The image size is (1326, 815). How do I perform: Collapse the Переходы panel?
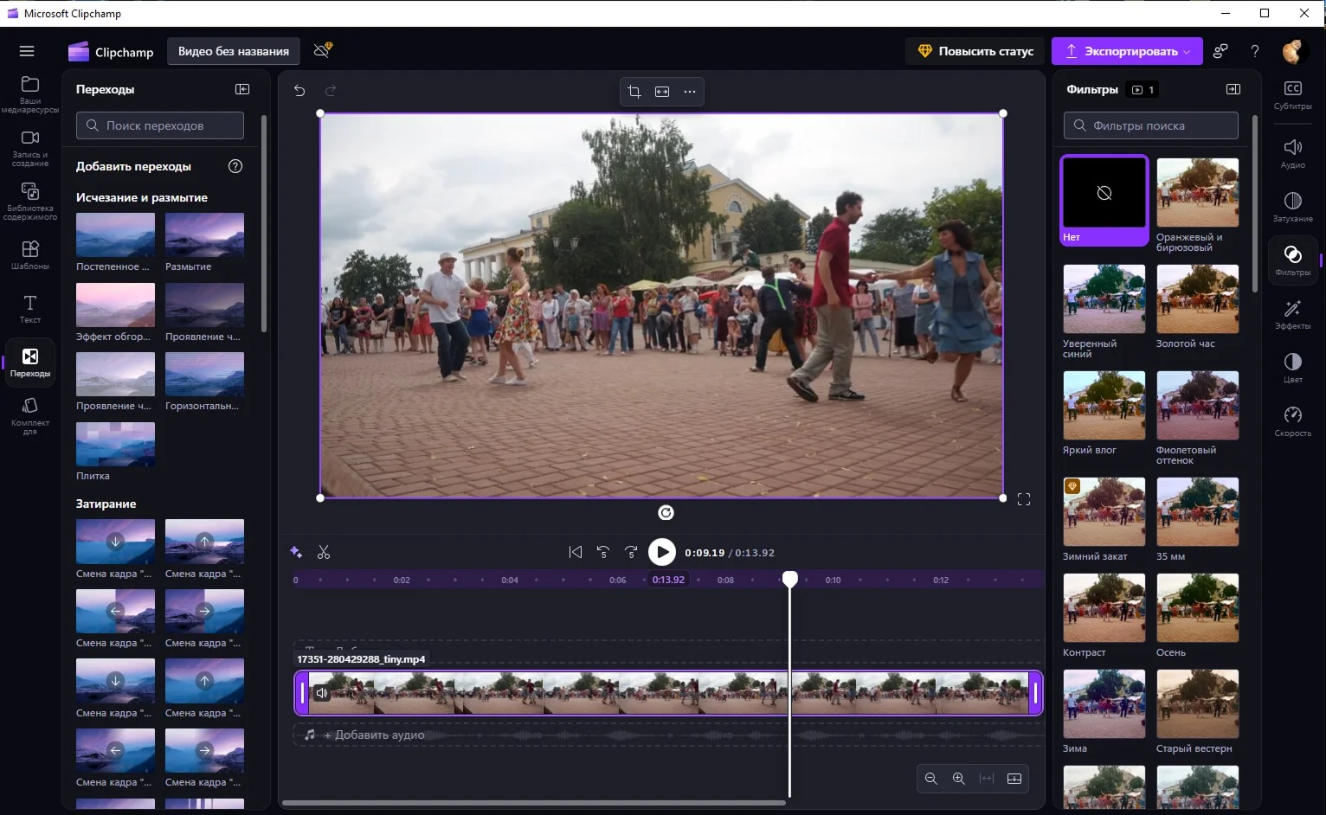point(242,89)
